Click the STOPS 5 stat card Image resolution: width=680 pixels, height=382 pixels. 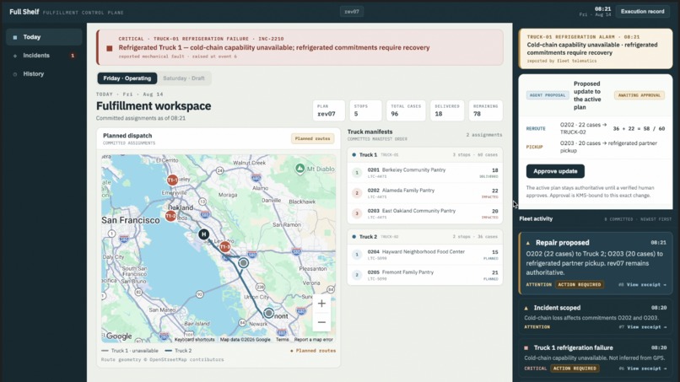click(x=365, y=110)
